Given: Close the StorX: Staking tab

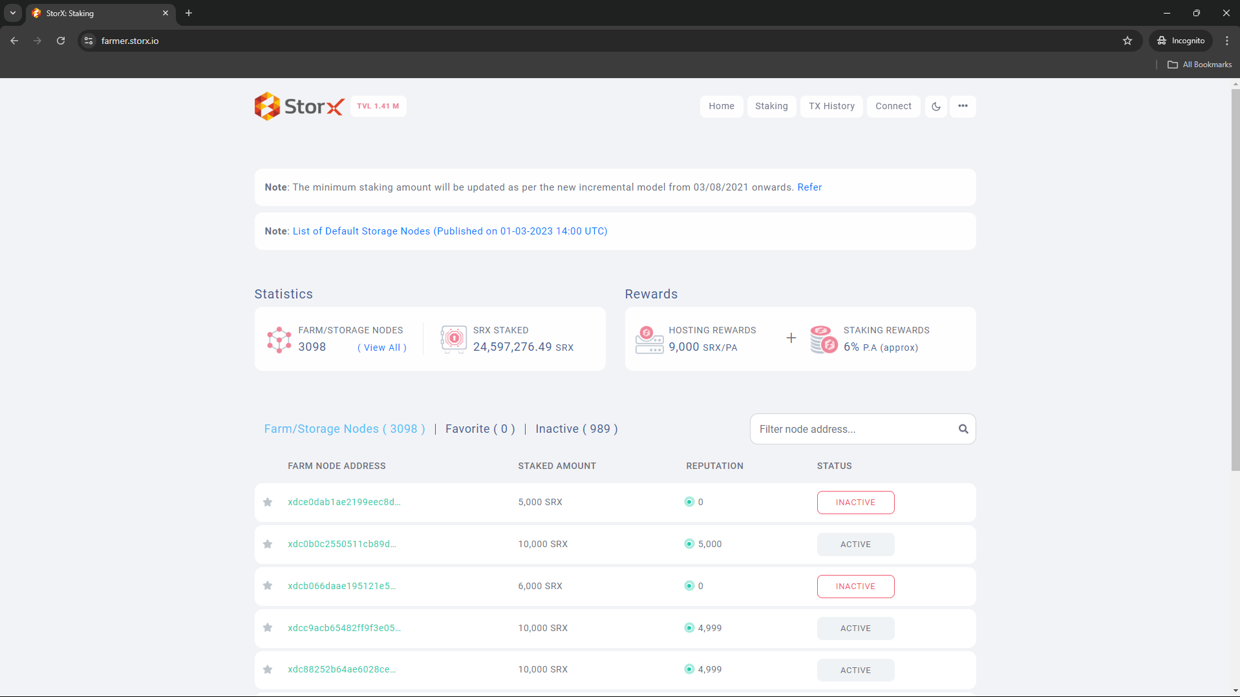Looking at the screenshot, I should click(x=166, y=13).
